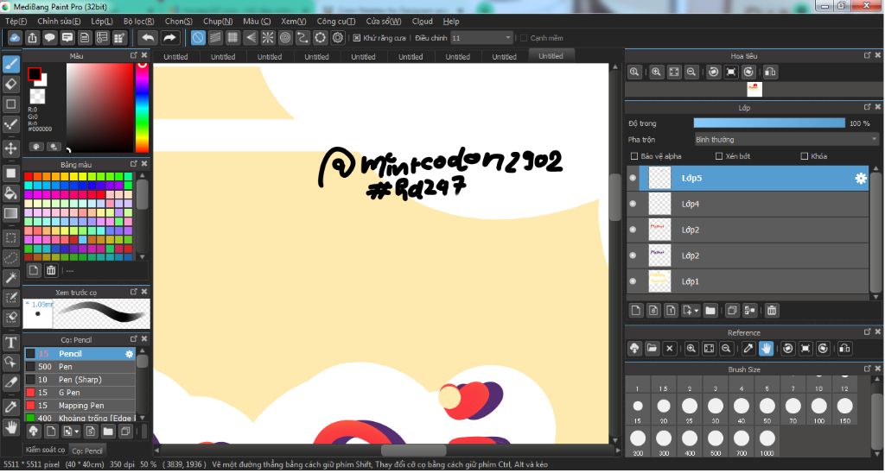Select the Pen brush in list

(80, 367)
